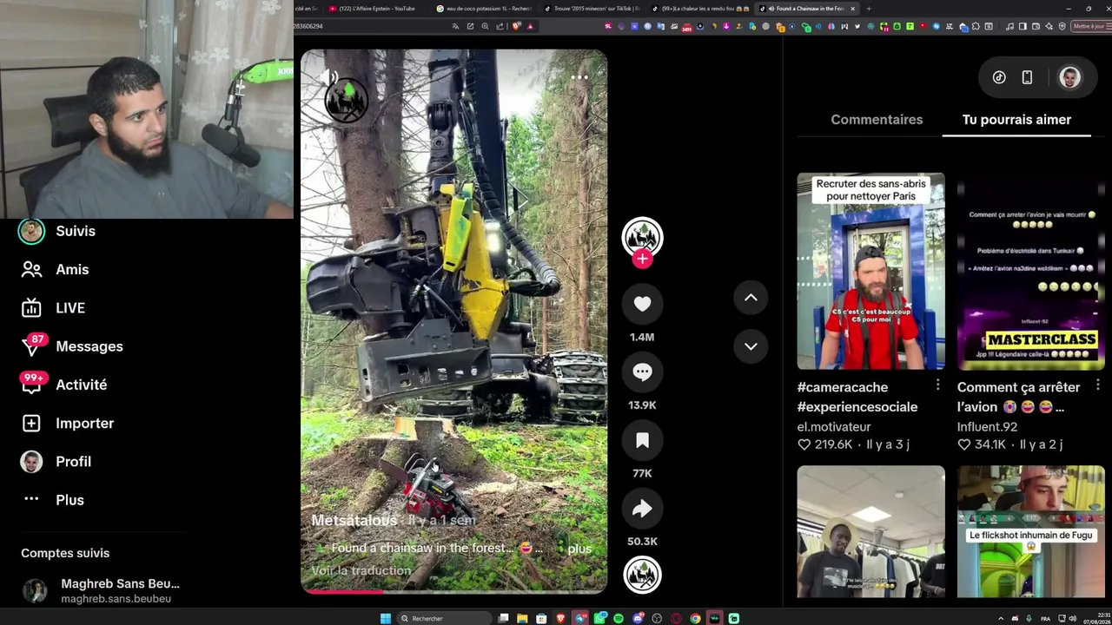
Task: Open the el.motivateur creator profile
Action: [834, 427]
